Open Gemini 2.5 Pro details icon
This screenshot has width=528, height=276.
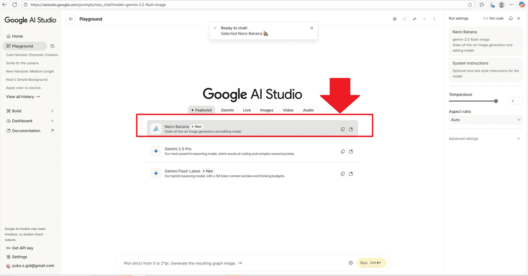351,151
